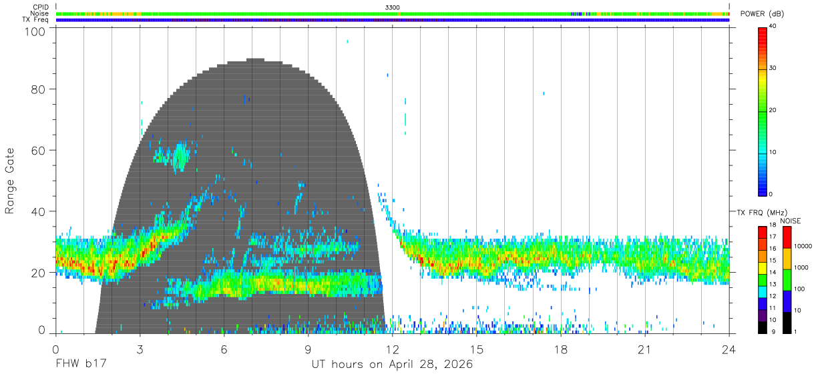Click the 9 tick on UT hours axis
This screenshot has width=820, height=378.
point(308,349)
